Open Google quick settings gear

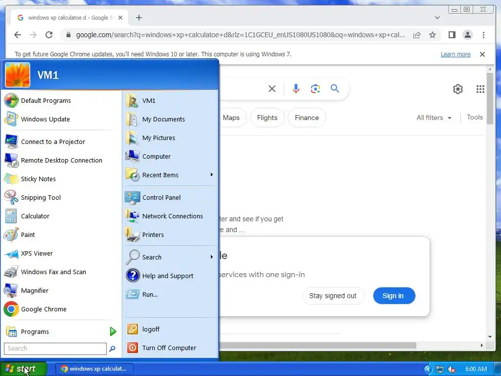[x=458, y=89]
